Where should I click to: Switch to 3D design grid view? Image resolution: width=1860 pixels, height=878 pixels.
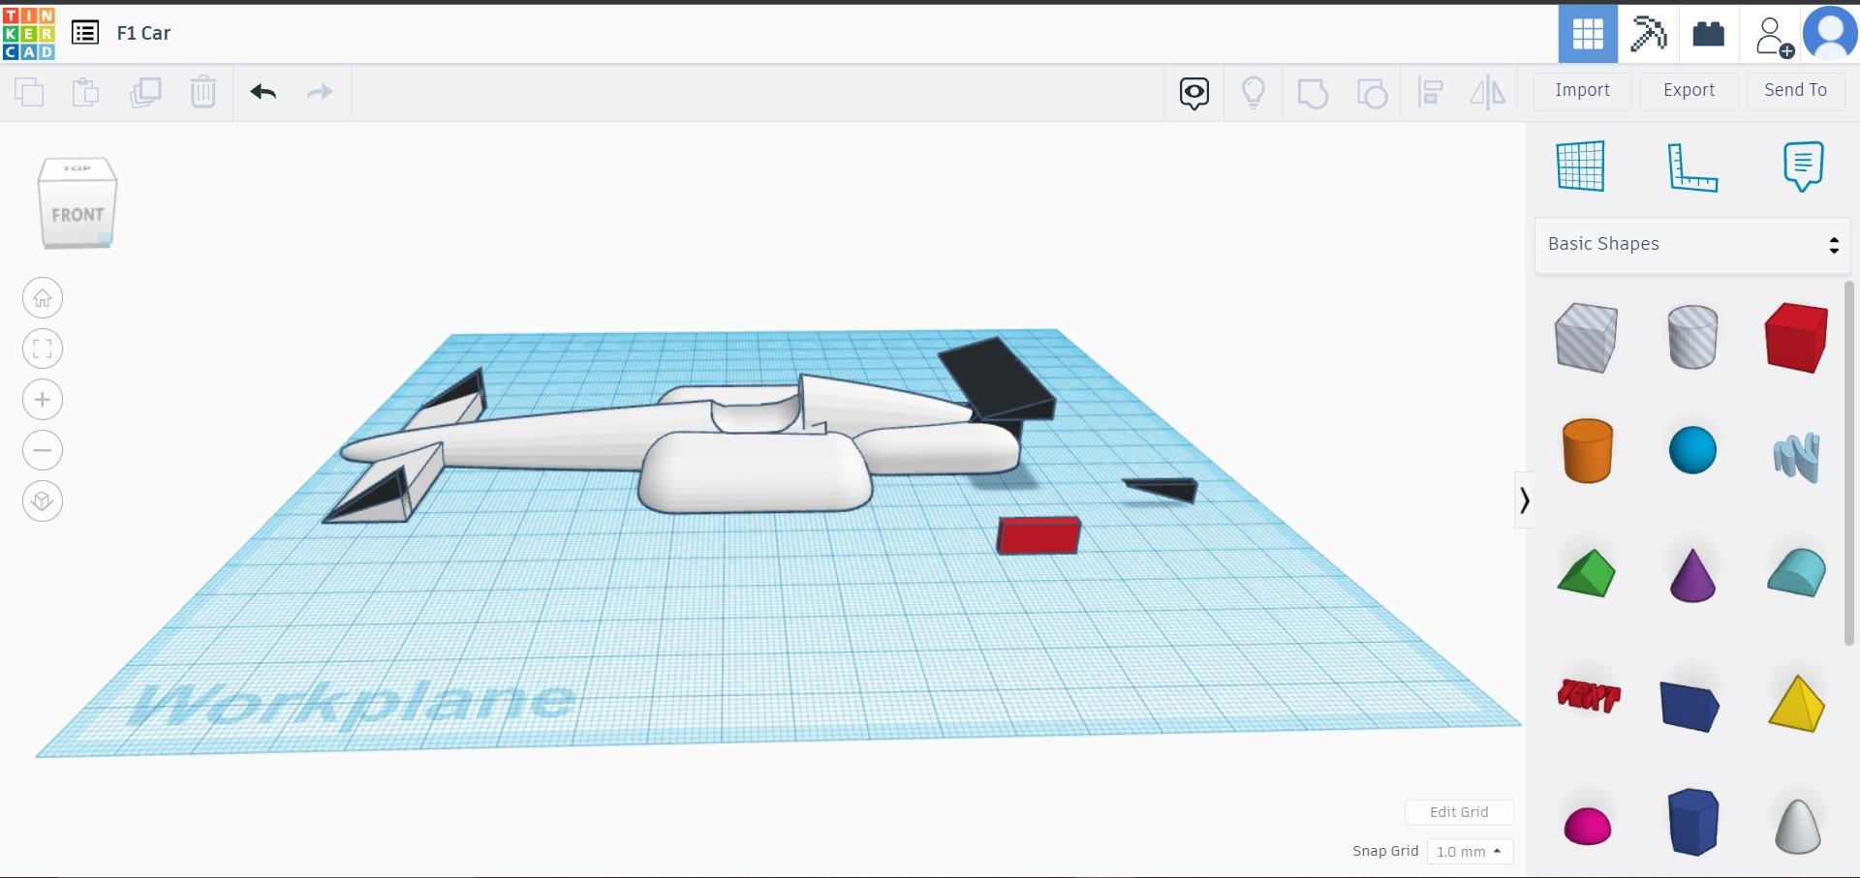pos(1588,34)
